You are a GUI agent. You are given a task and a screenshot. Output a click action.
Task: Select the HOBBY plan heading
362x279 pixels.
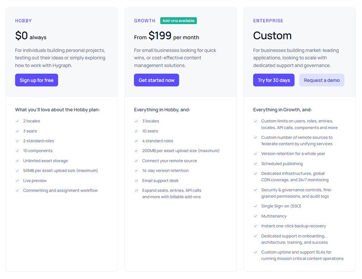[23, 21]
